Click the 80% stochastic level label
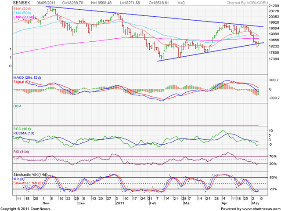Image resolution: width=281 pixels, height=211 pixels. pos(273,178)
